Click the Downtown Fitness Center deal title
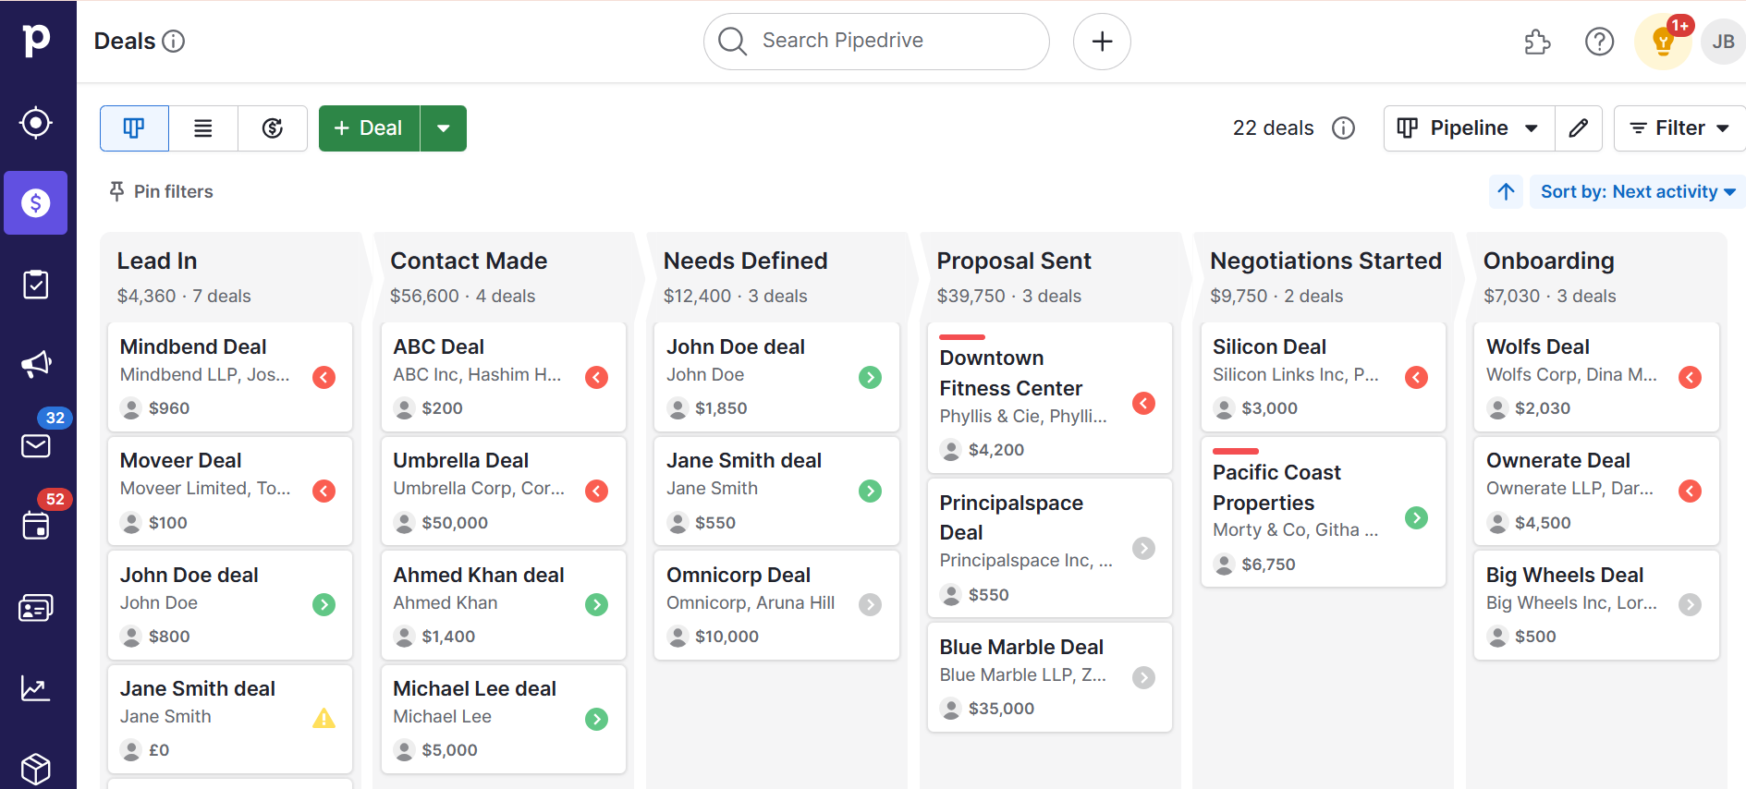Screen dimensions: 1746x789 pyautogui.click(x=1010, y=373)
